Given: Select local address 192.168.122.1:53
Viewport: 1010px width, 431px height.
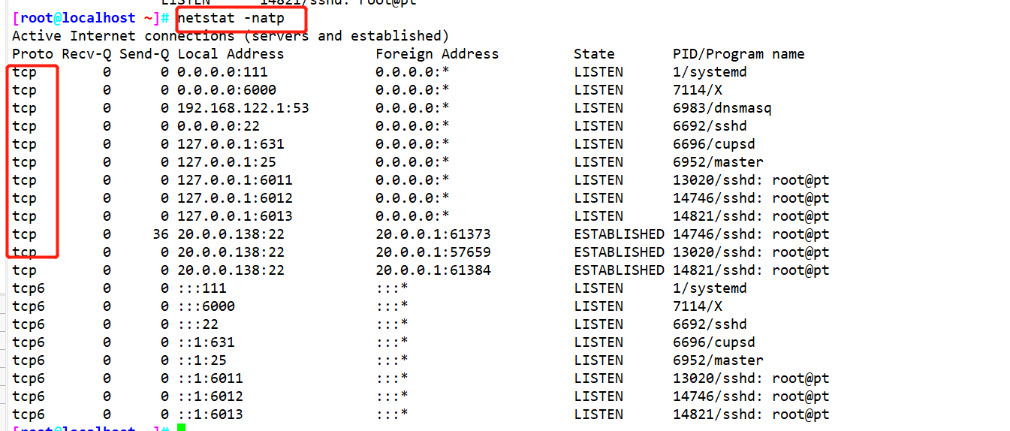Looking at the screenshot, I should coord(243,108).
